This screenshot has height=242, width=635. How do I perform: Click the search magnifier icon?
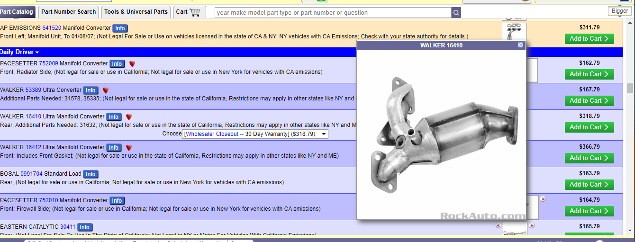tap(456, 13)
